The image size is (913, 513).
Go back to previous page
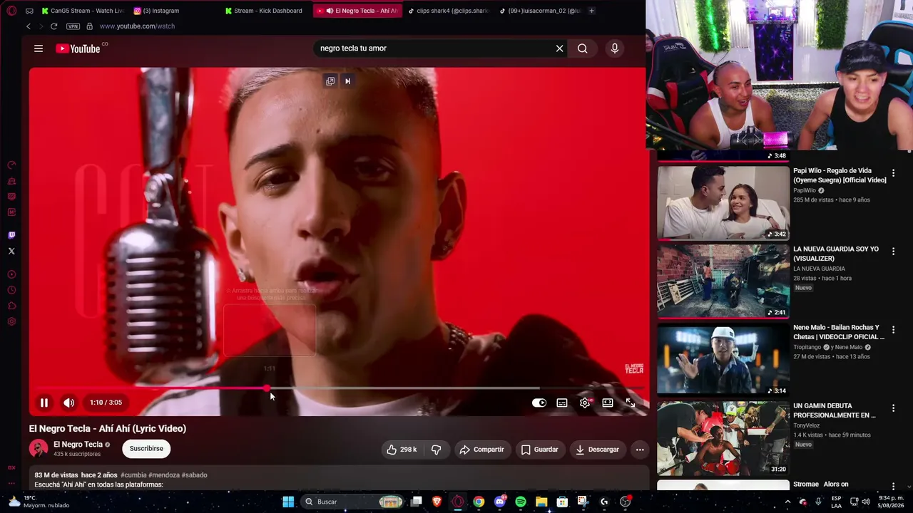point(29,26)
